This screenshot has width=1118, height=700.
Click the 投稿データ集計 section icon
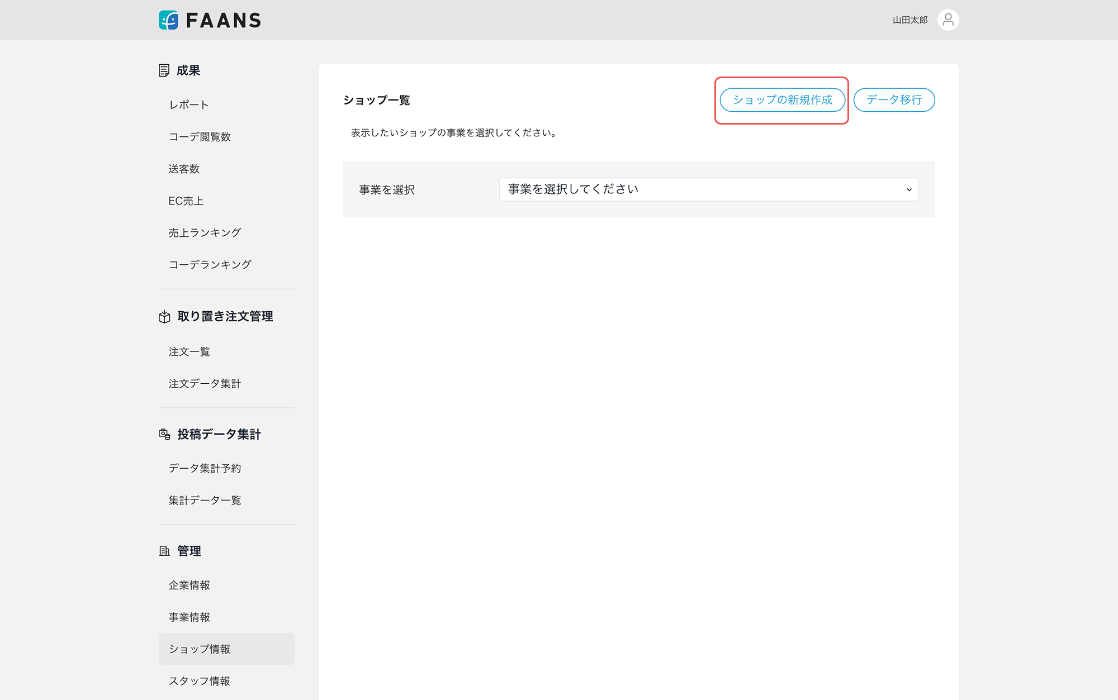click(164, 434)
